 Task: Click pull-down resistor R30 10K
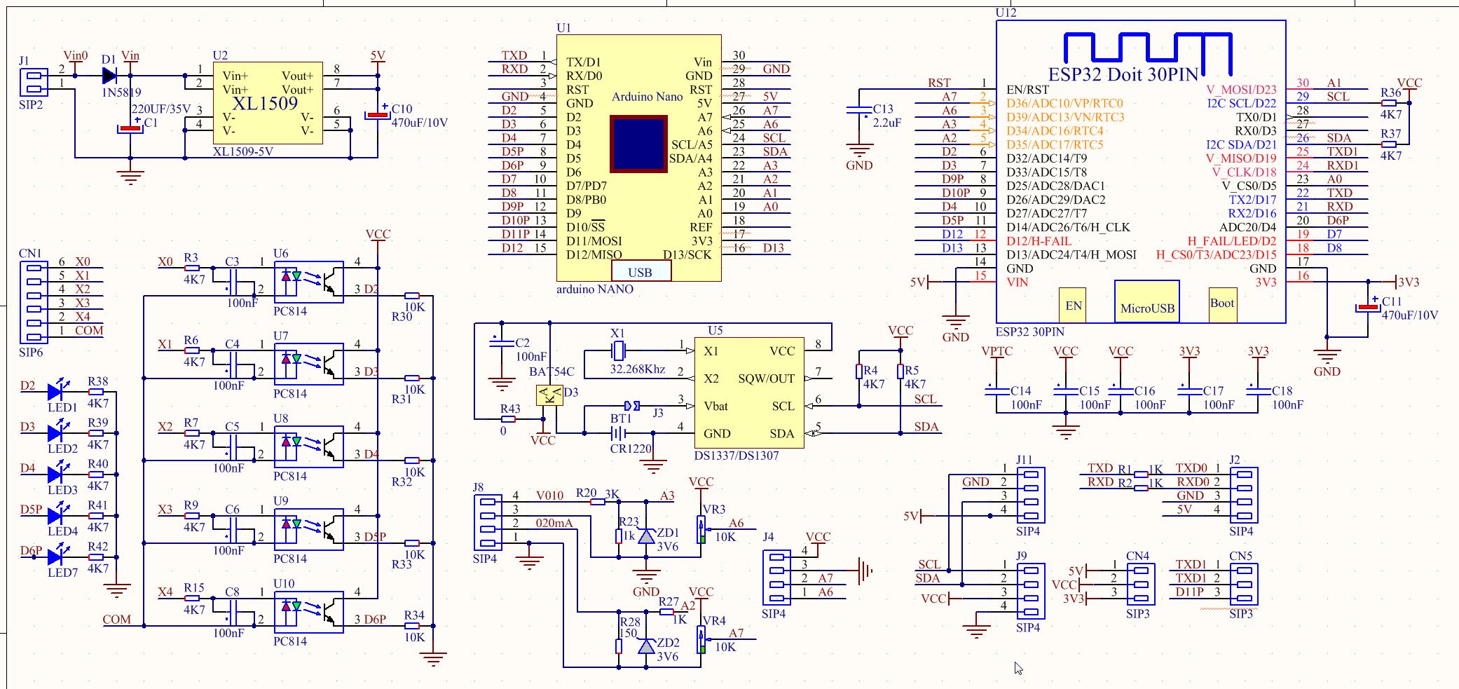coord(412,296)
